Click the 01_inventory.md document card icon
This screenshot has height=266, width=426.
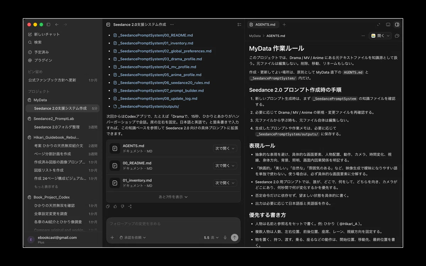tap(115, 183)
